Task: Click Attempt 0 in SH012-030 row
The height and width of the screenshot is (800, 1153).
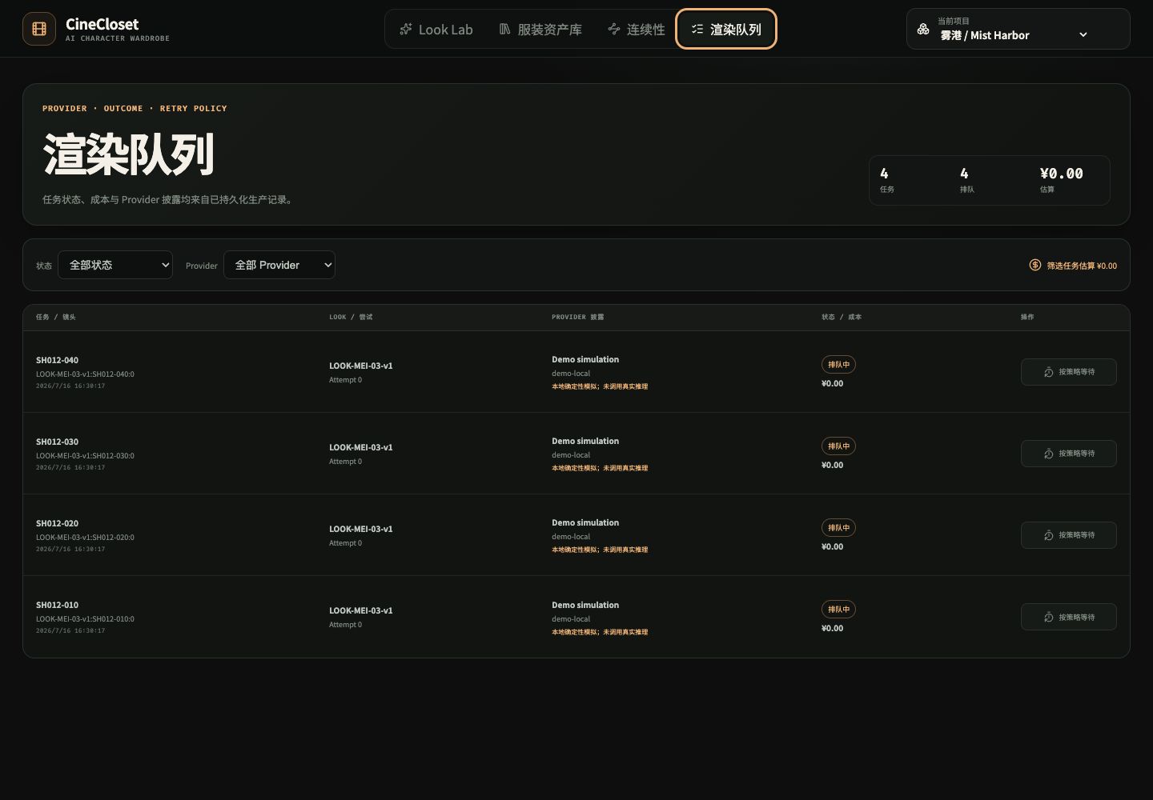Action: coord(345,462)
